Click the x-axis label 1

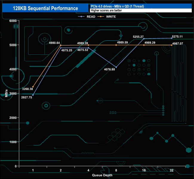(33, 170)
